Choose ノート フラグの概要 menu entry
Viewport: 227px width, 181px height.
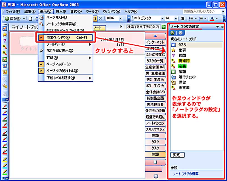tap(65, 24)
